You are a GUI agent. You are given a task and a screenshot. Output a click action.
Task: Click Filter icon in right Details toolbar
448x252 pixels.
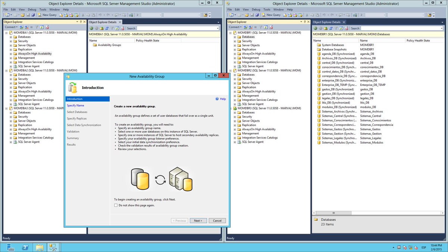(336, 28)
